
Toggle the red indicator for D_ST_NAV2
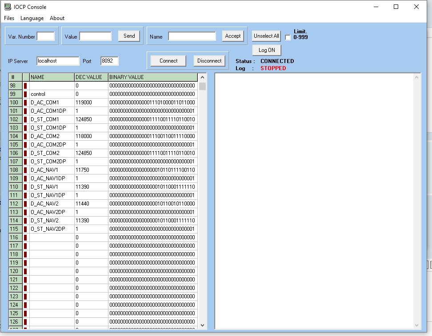click(x=25, y=220)
